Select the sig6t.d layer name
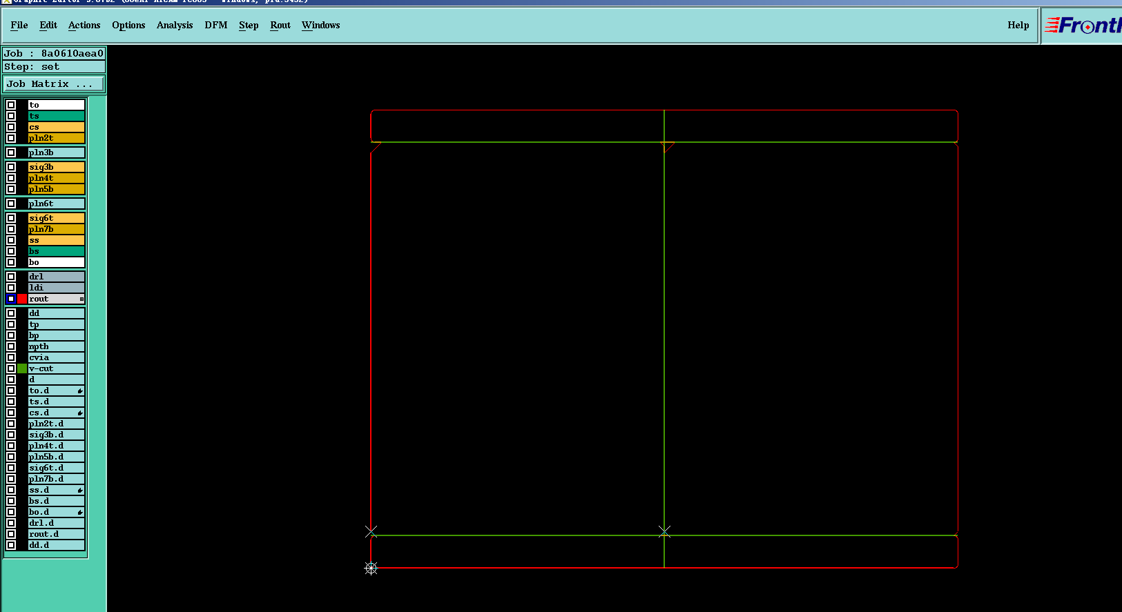The width and height of the screenshot is (1122, 612). [56, 468]
